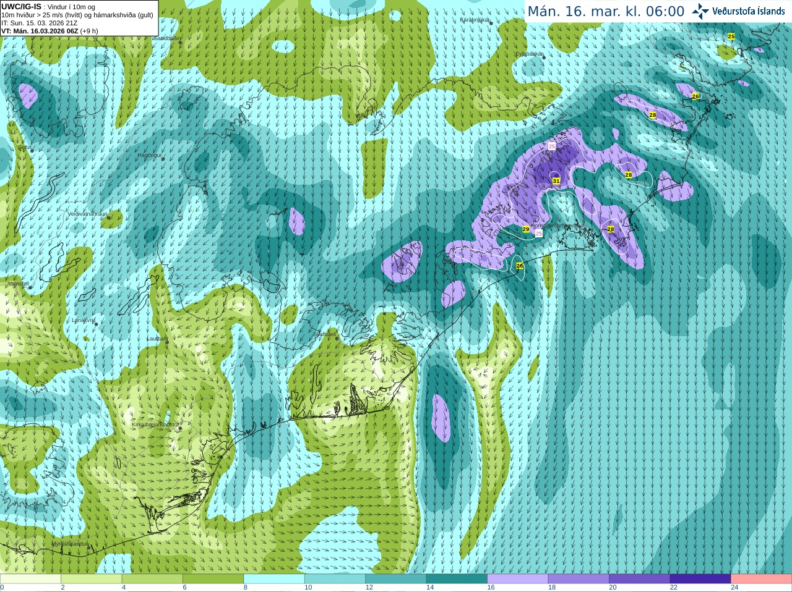Click the 12–14 m/s teal legend swatch
Screen dimensions: 792x592
[396, 579]
